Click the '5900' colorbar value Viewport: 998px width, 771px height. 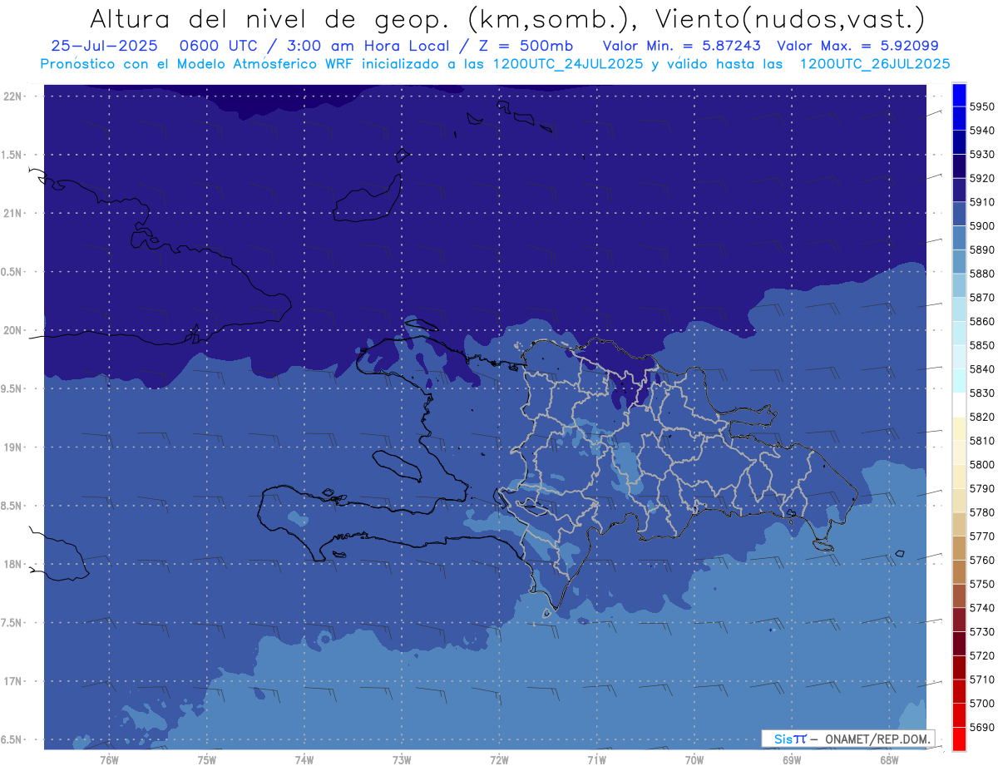click(x=981, y=225)
